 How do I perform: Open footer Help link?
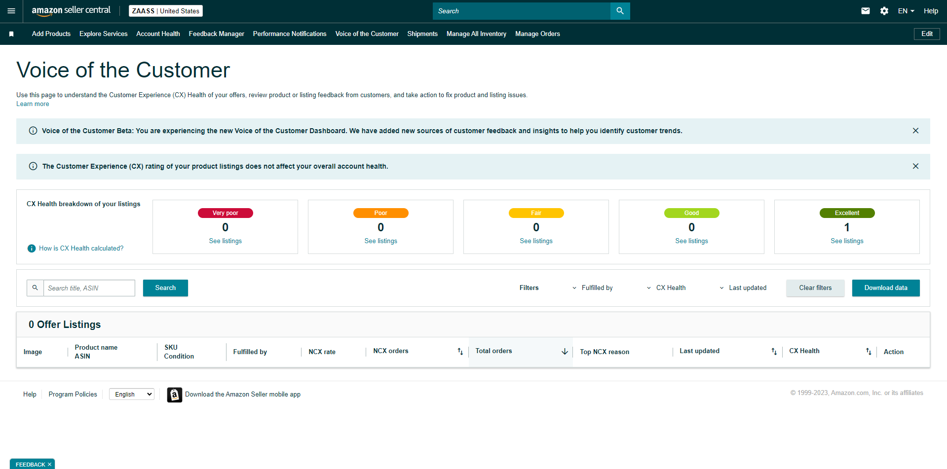click(30, 395)
